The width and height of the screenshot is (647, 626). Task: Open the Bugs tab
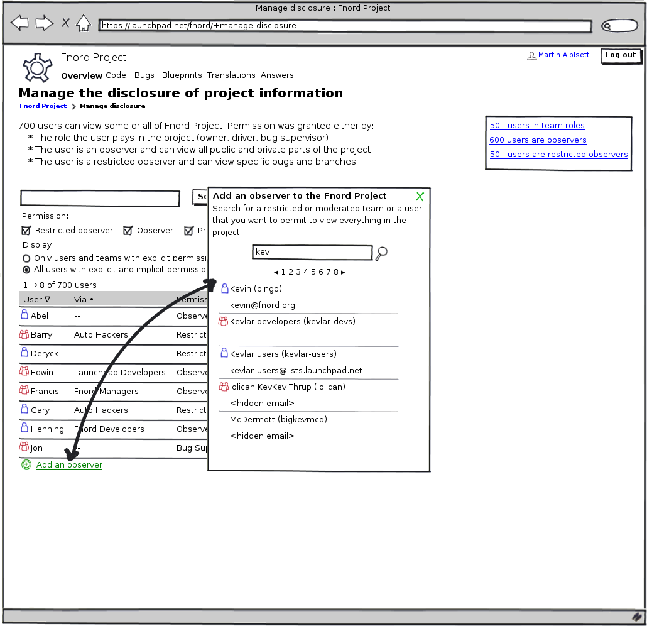pos(144,75)
